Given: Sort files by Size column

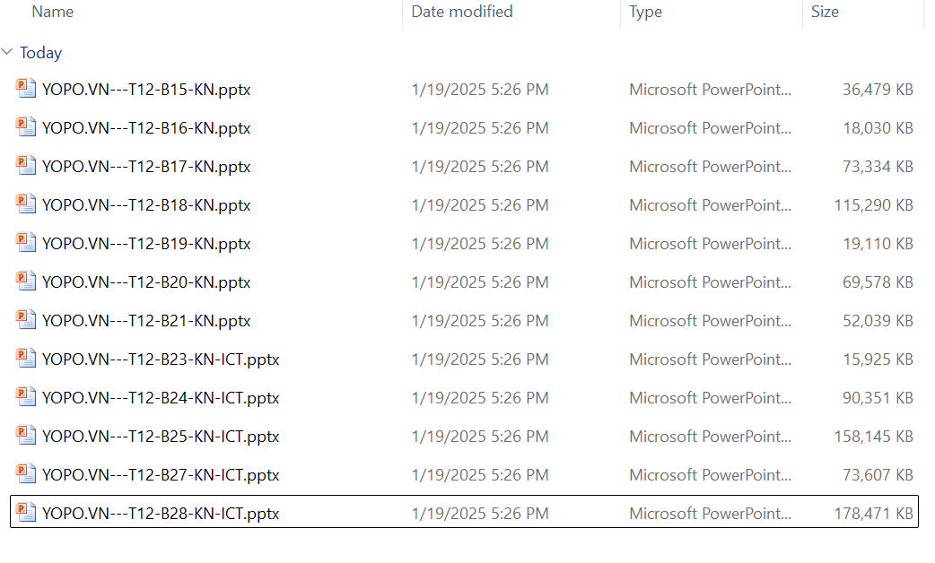Looking at the screenshot, I should coord(825,12).
